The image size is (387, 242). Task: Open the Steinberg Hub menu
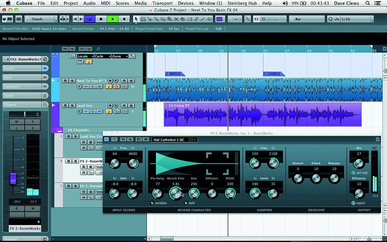[x=242, y=3]
